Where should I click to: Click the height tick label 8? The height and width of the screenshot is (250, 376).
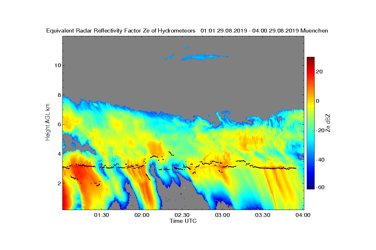(x=59, y=95)
